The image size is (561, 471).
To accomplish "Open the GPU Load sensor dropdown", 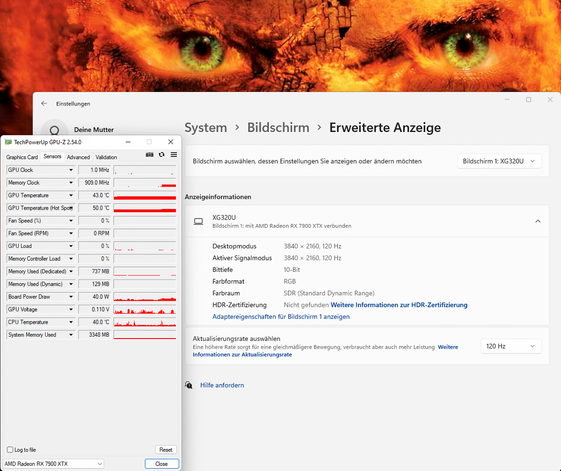I will [71, 246].
